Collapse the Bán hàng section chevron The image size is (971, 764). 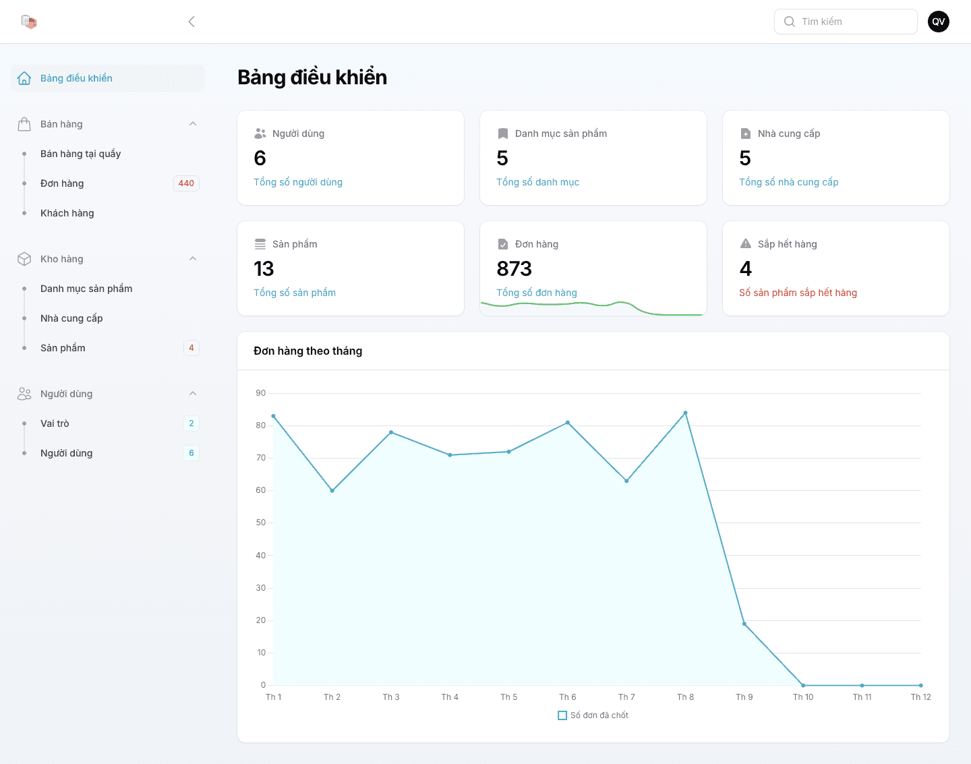tap(193, 124)
